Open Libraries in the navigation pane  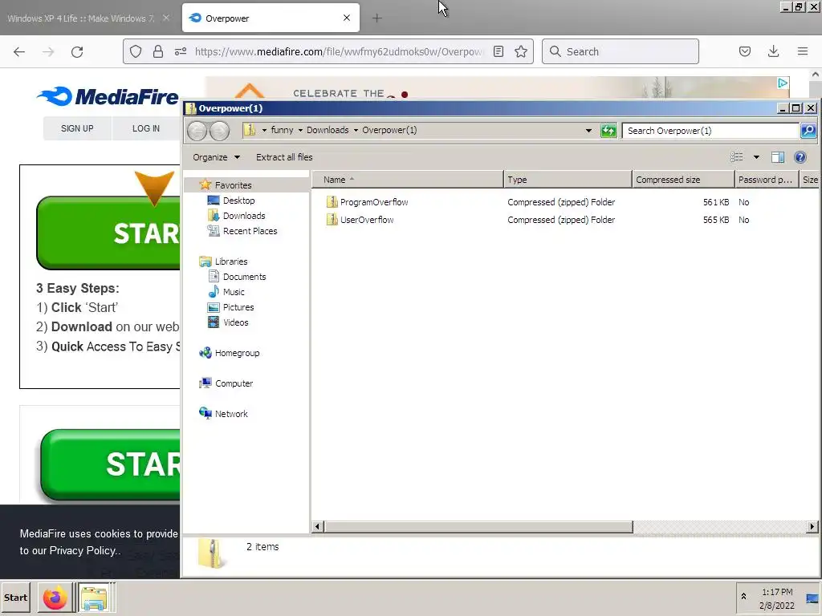click(231, 261)
